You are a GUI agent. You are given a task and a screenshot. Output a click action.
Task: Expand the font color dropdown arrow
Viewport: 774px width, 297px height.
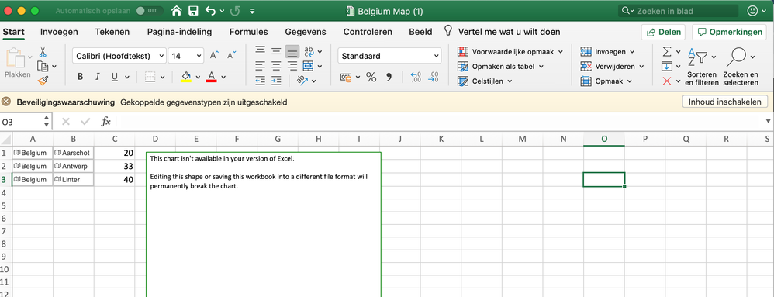point(223,77)
